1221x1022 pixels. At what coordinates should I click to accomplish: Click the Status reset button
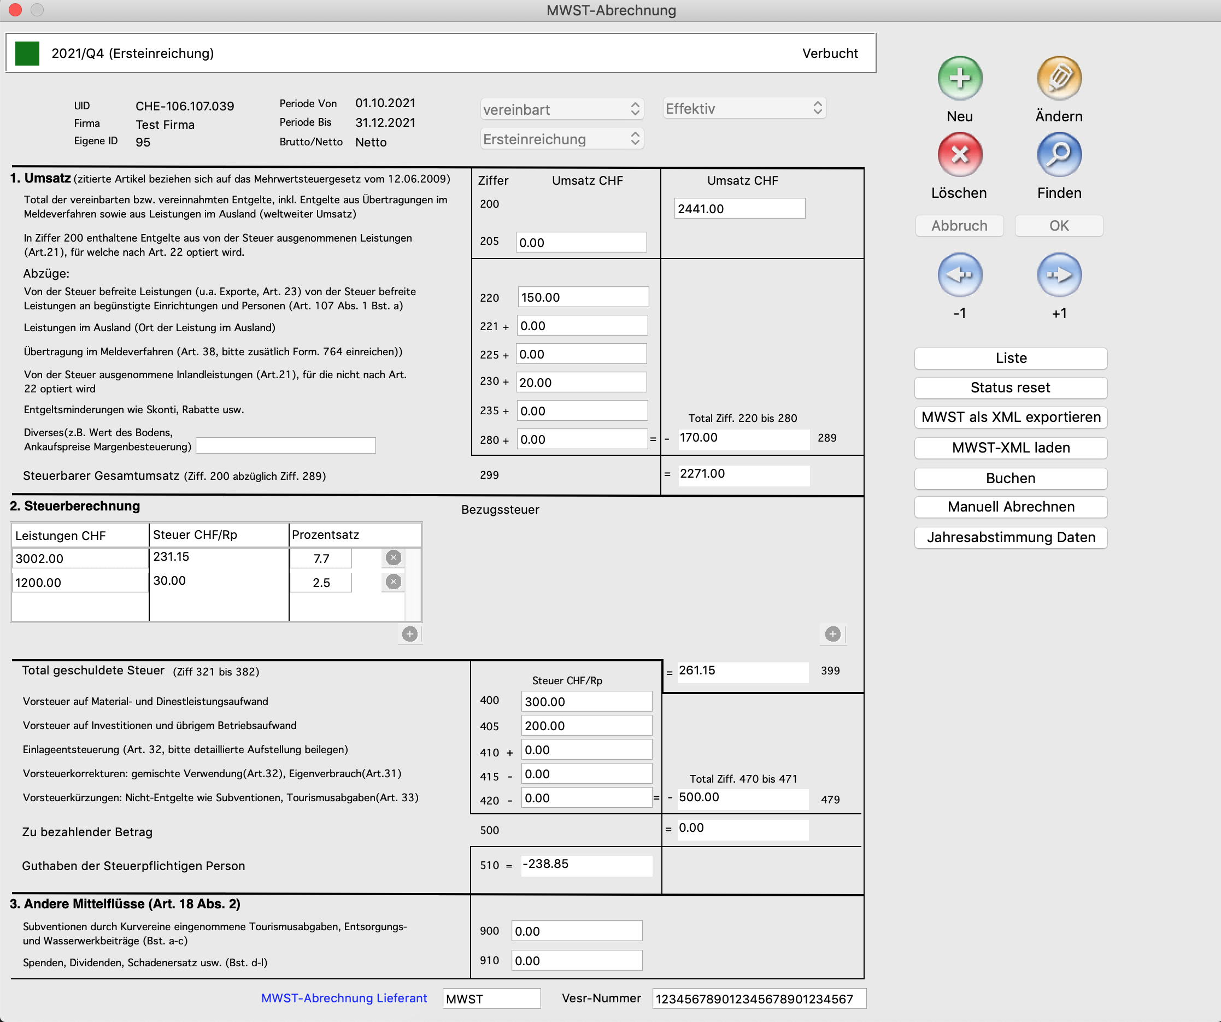coord(1010,387)
